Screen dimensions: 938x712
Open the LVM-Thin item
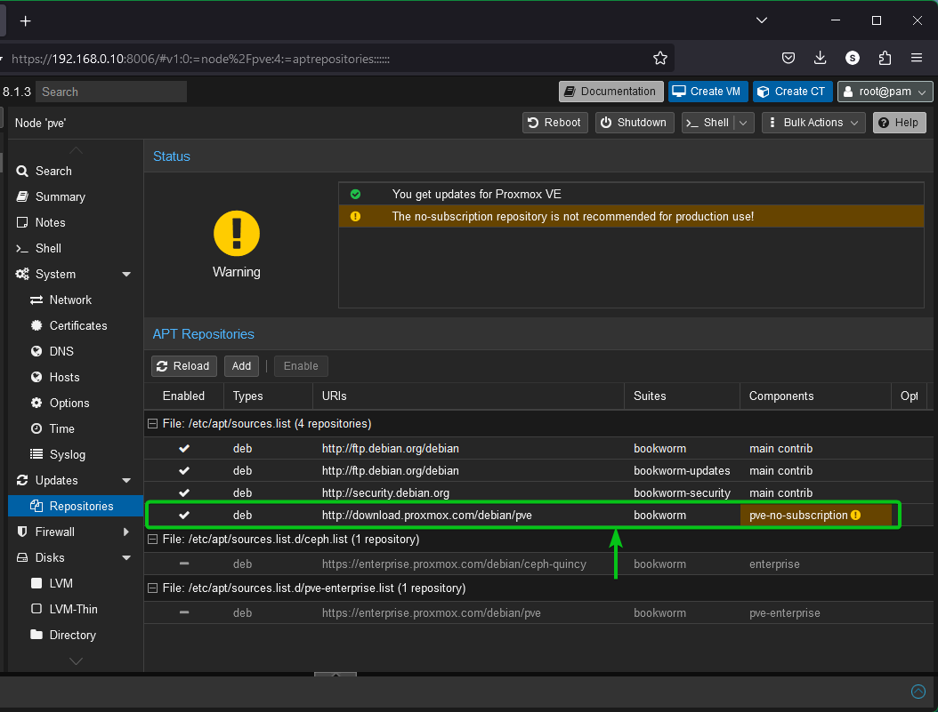(76, 609)
